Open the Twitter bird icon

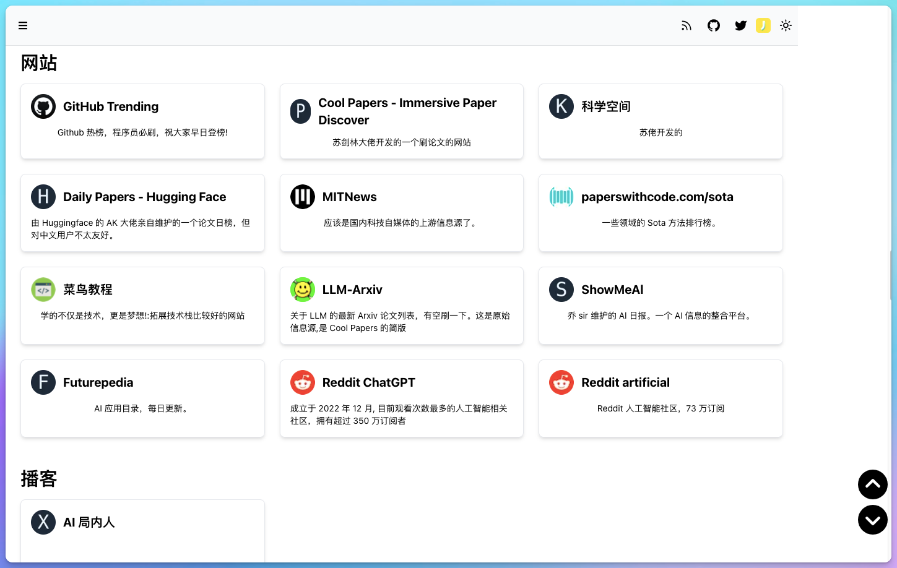click(740, 25)
